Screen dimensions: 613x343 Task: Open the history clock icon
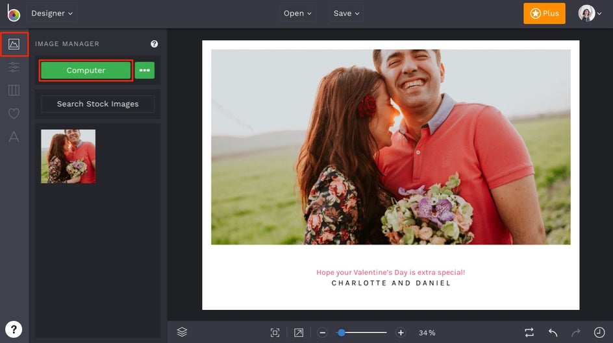[x=599, y=333]
